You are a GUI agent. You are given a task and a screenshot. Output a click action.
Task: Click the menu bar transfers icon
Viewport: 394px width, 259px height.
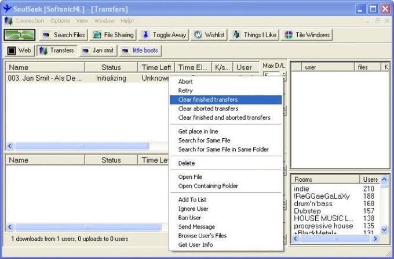[8, 21]
